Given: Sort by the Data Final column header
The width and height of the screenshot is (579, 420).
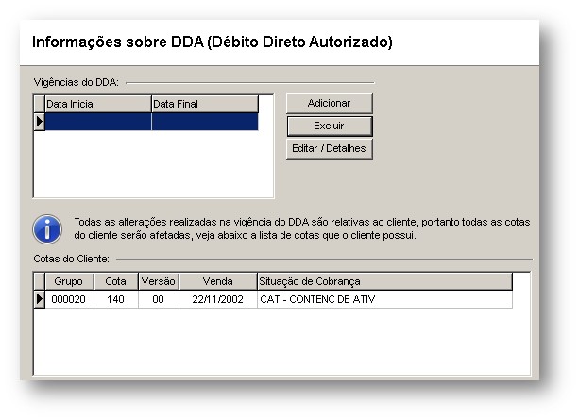Looking at the screenshot, I should click(205, 104).
